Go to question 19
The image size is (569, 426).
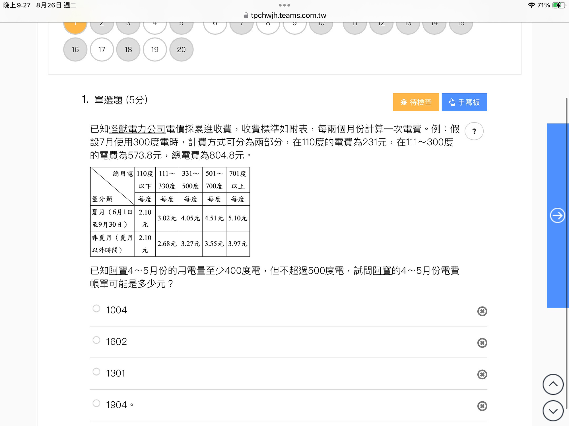tap(154, 49)
